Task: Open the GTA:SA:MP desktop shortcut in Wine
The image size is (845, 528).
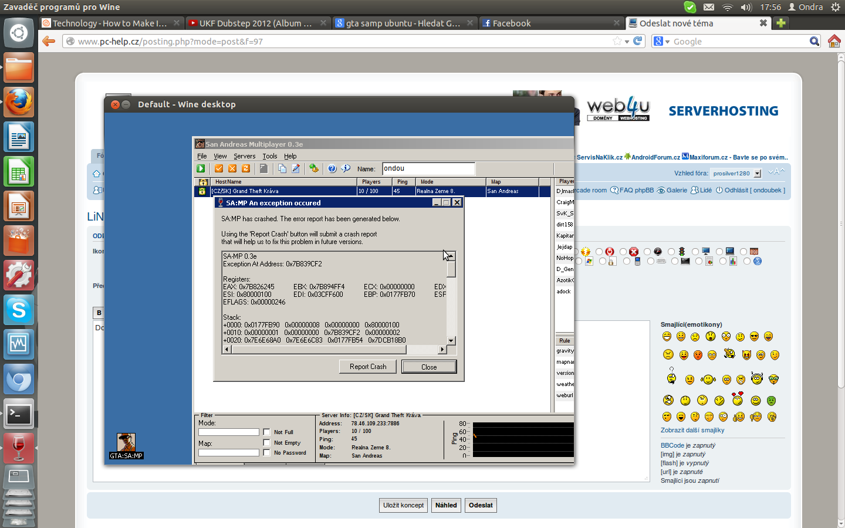Action: pyautogui.click(x=126, y=446)
